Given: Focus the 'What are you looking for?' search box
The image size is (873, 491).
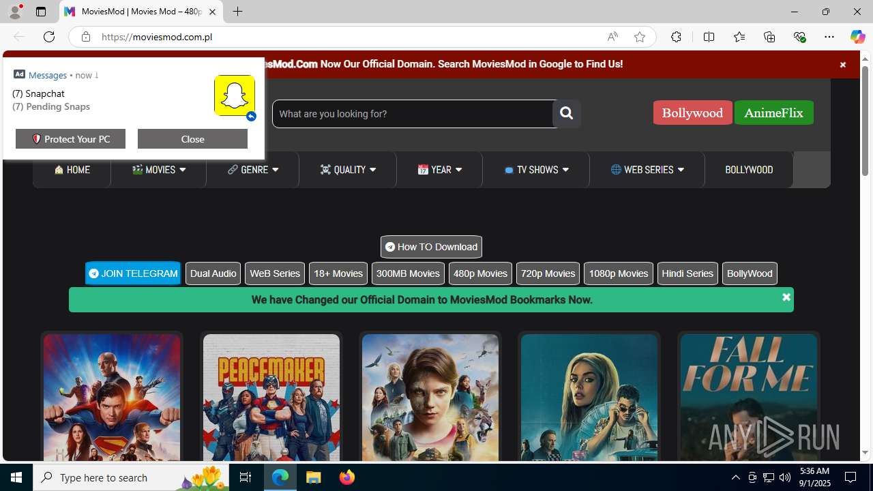Looking at the screenshot, I should coord(413,114).
